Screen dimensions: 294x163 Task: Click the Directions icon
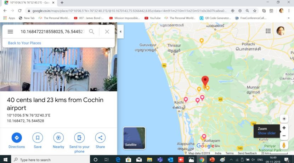17,137
